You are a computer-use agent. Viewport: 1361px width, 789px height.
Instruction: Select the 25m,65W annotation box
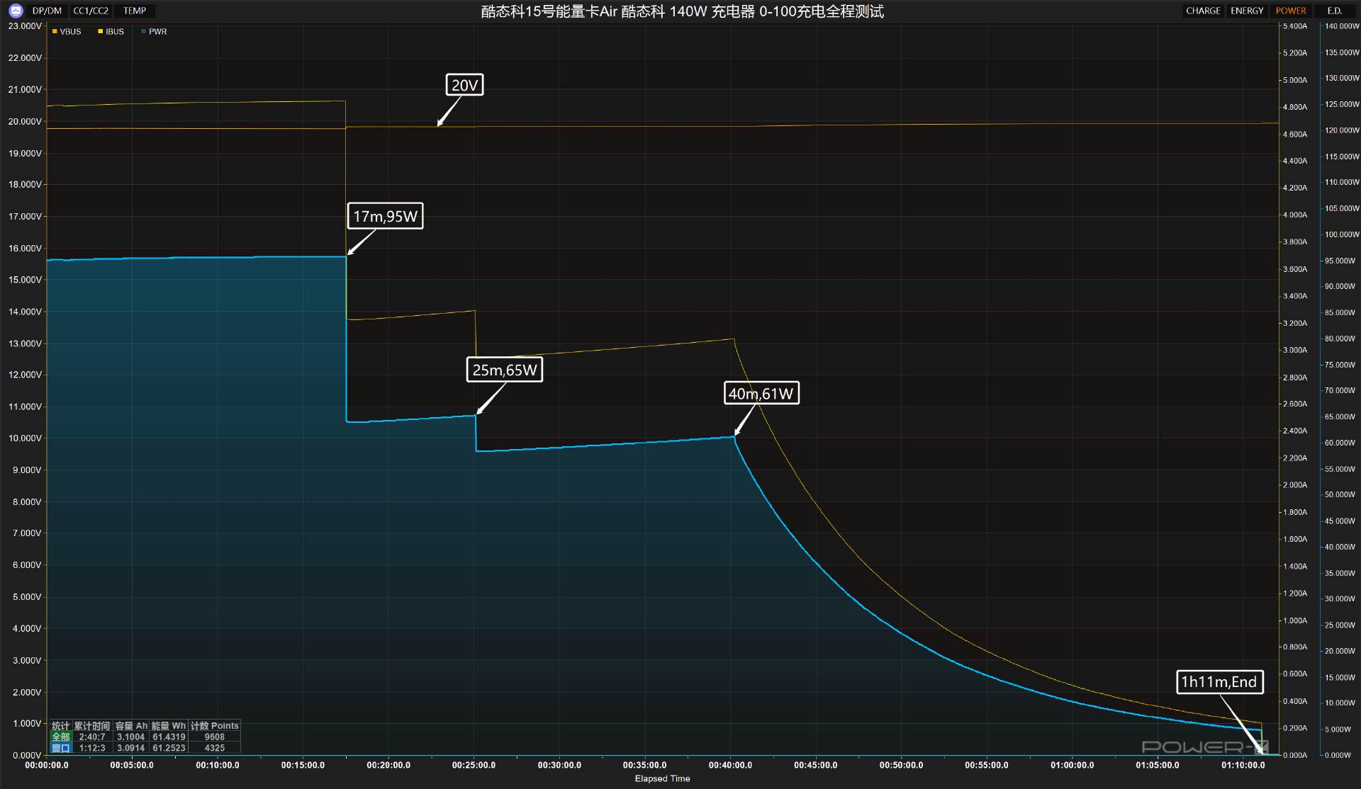(505, 370)
